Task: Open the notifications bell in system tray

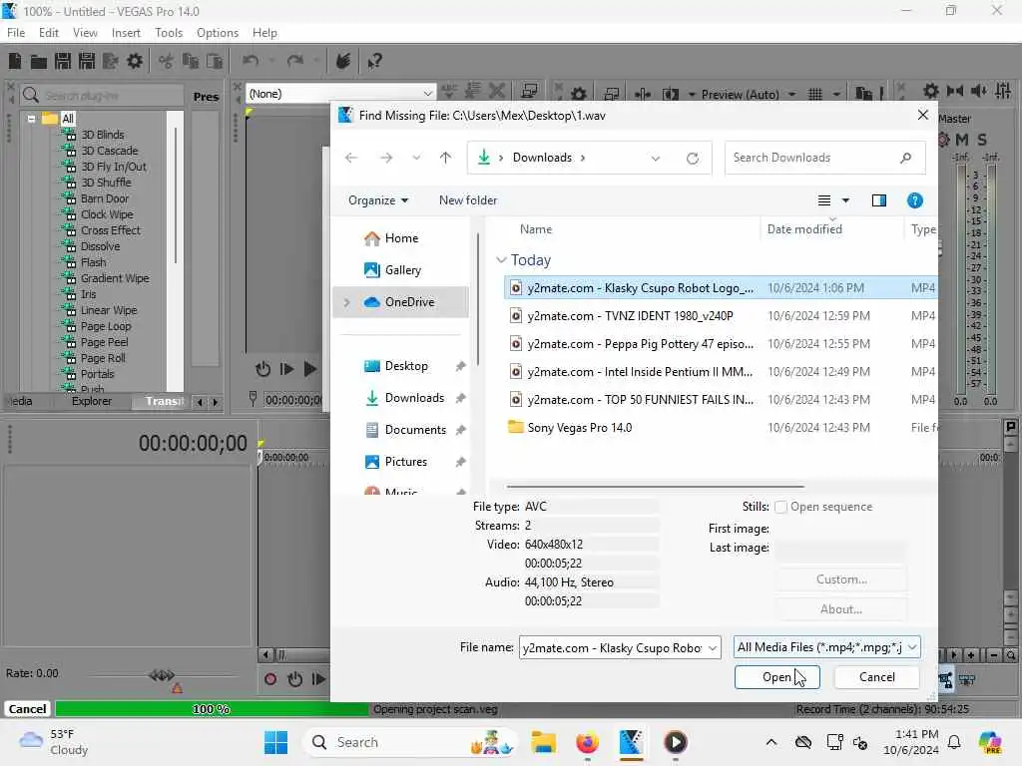Action: (x=953, y=742)
